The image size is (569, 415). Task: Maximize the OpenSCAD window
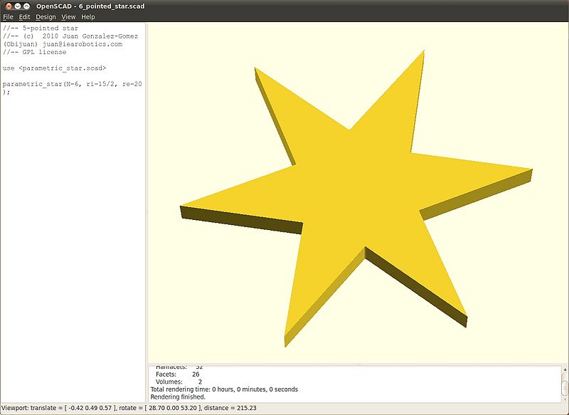click(x=27, y=6)
